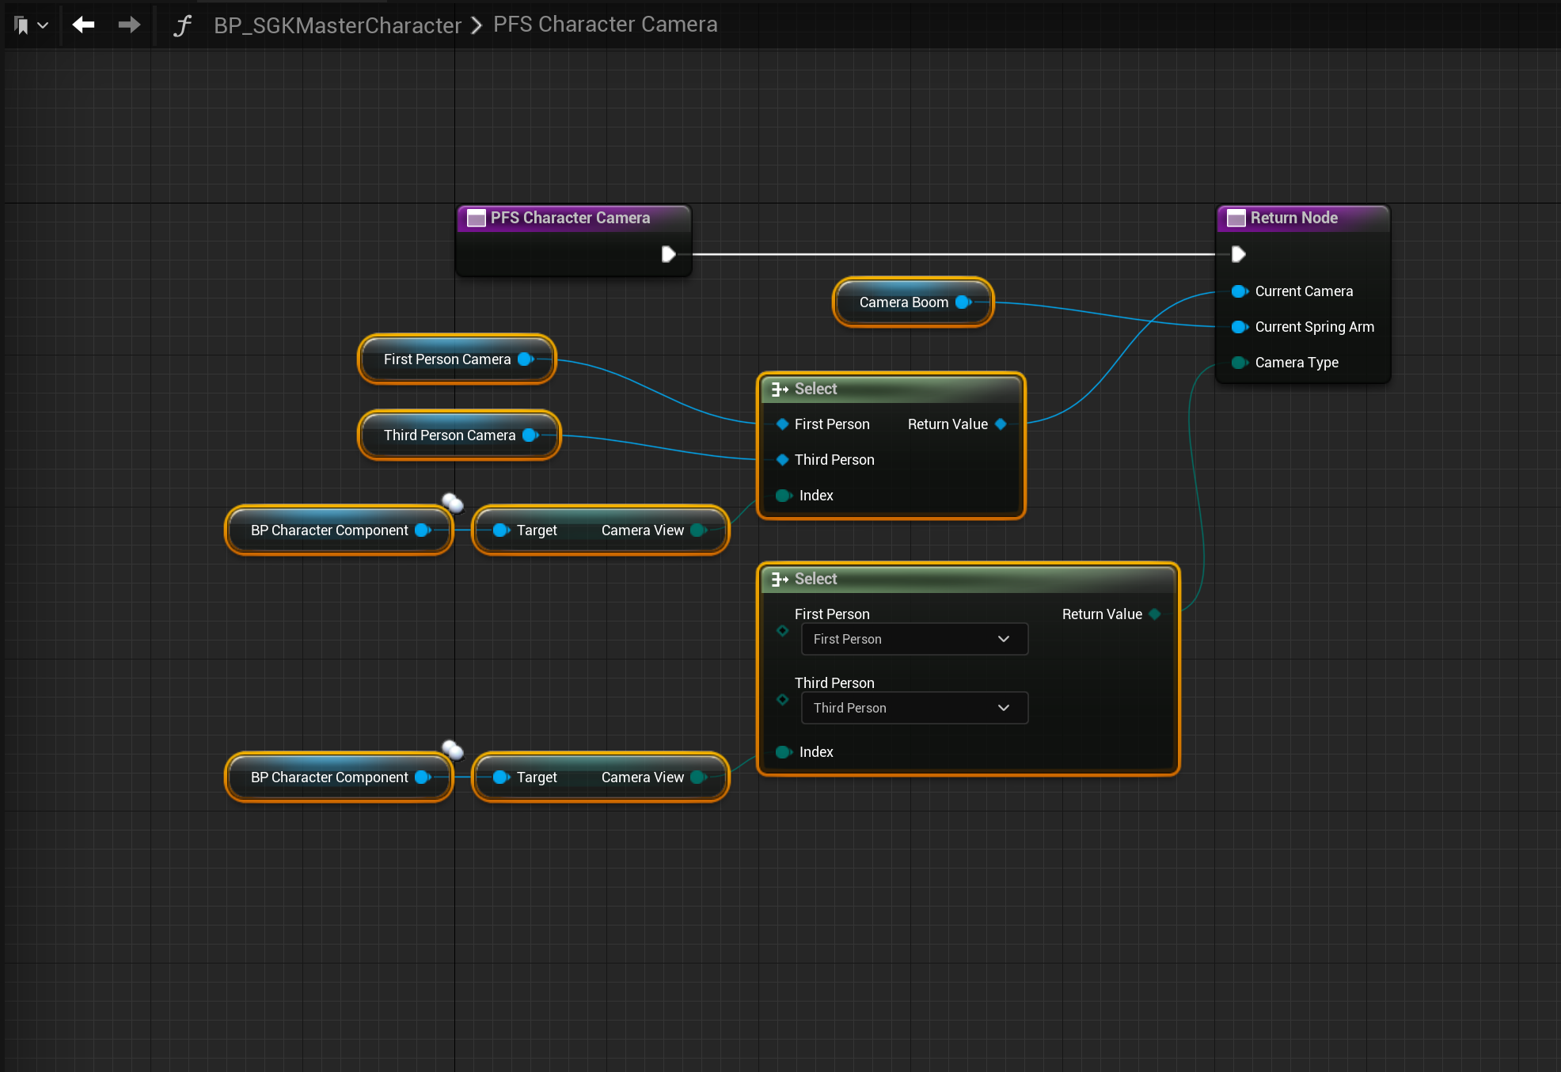Click the back navigation arrow
This screenshot has height=1072, width=1561.
click(83, 25)
